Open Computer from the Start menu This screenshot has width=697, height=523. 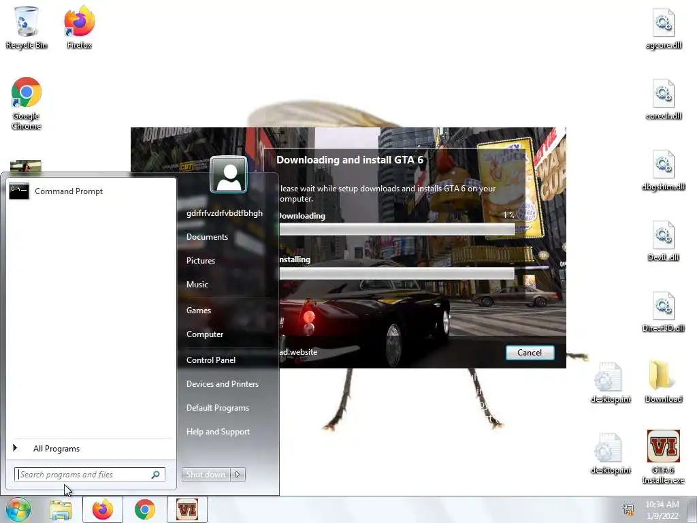point(205,334)
